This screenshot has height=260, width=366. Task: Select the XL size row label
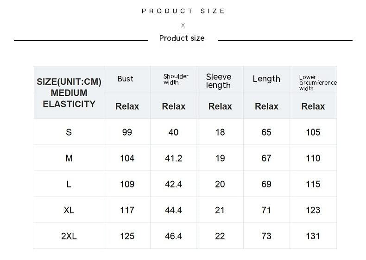[x=69, y=210]
